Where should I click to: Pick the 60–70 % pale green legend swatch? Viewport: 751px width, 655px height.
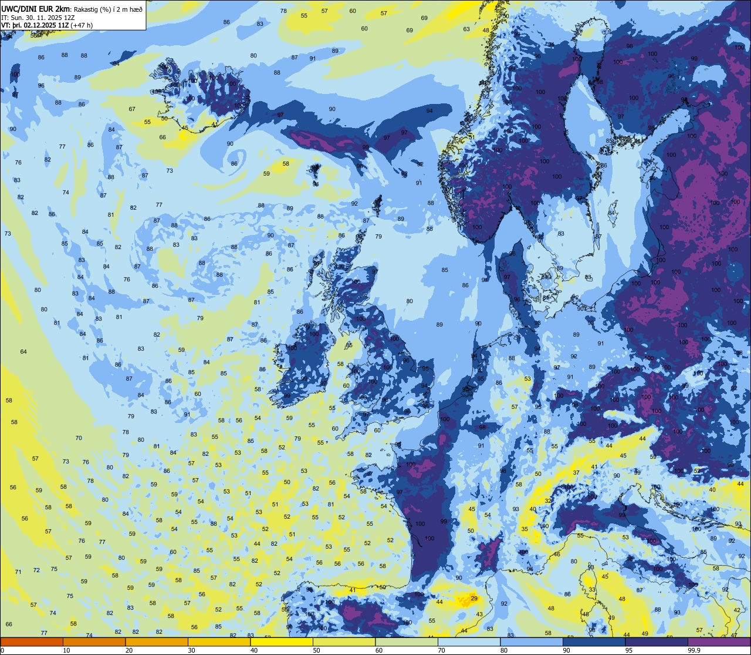click(407, 641)
